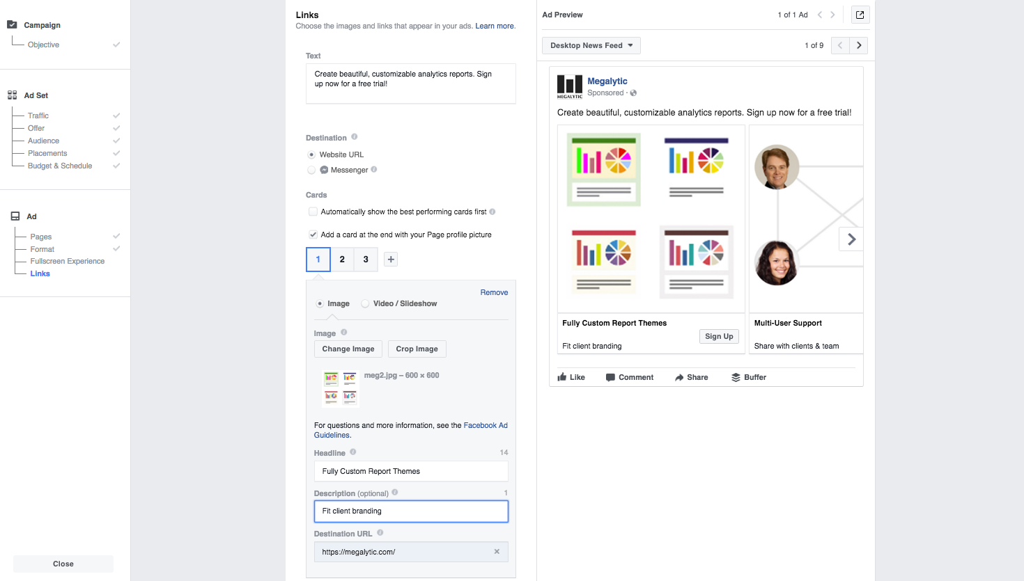The image size is (1024, 581).
Task: Switch to card 2 tab
Action: (342, 260)
